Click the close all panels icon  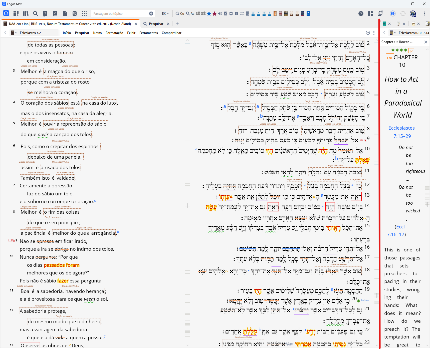pos(380,14)
